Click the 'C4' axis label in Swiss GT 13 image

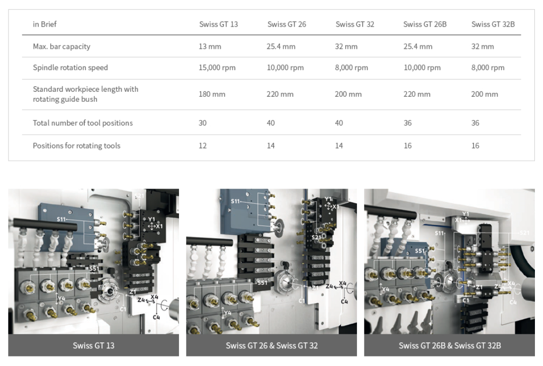(x=156, y=317)
